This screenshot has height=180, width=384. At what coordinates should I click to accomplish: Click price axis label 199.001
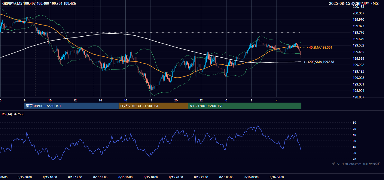pyautogui.click(x=358, y=84)
